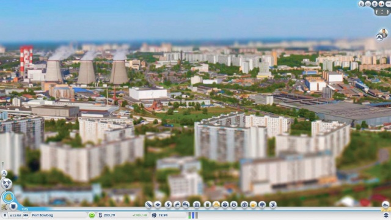Open the green happiness smiley panel
This screenshot has height=220, width=391.
pos(92,215)
